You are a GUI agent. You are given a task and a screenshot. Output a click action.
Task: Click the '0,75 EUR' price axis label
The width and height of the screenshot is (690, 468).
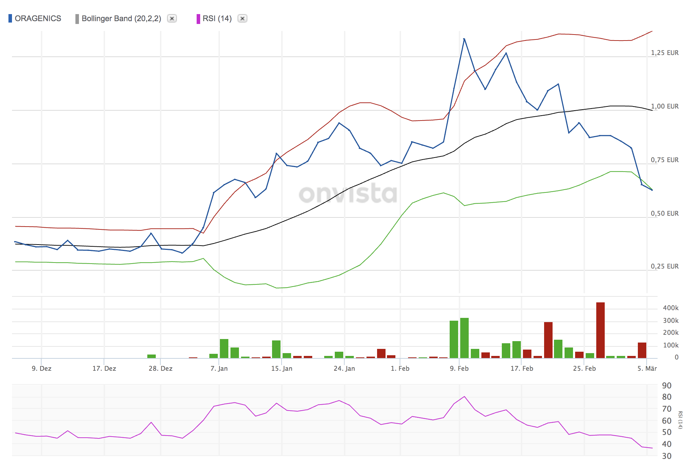pyautogui.click(x=665, y=160)
